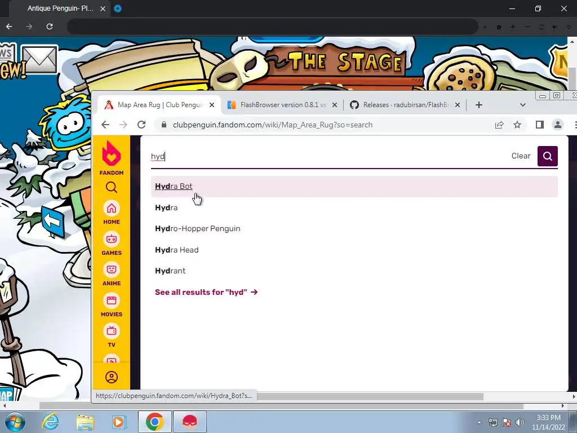Switch to FlashBrowser red taskbar icon

190,422
